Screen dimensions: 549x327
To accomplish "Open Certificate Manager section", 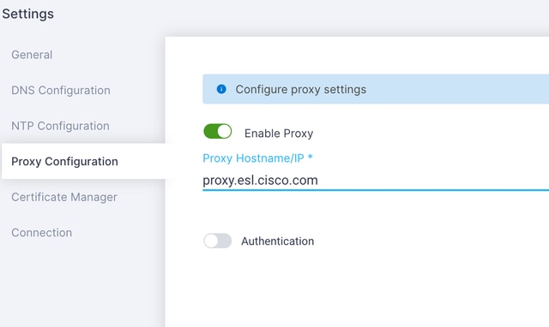I will (64, 197).
